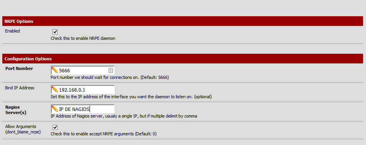Click the Allow Arguments (dont_blame_nrpe) label
The height and width of the screenshot is (145, 366).
[x=23, y=129]
